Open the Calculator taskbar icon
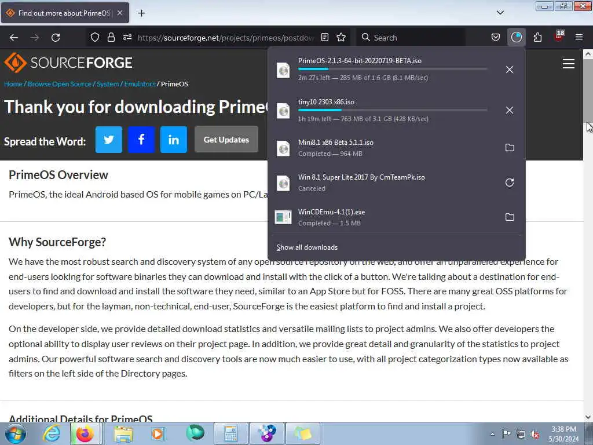The height and width of the screenshot is (445, 593). (x=230, y=433)
